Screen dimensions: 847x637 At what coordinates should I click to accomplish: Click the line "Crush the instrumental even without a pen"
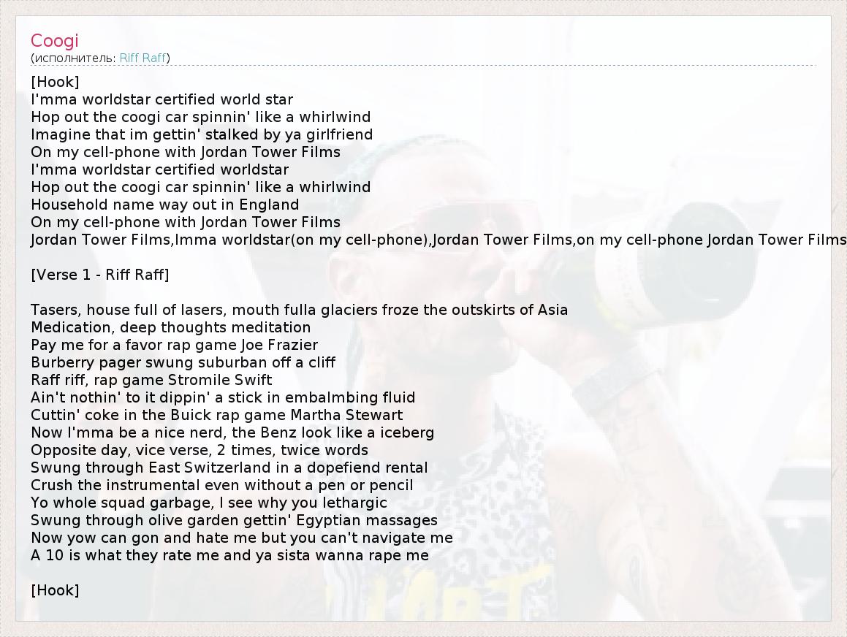tap(221, 485)
